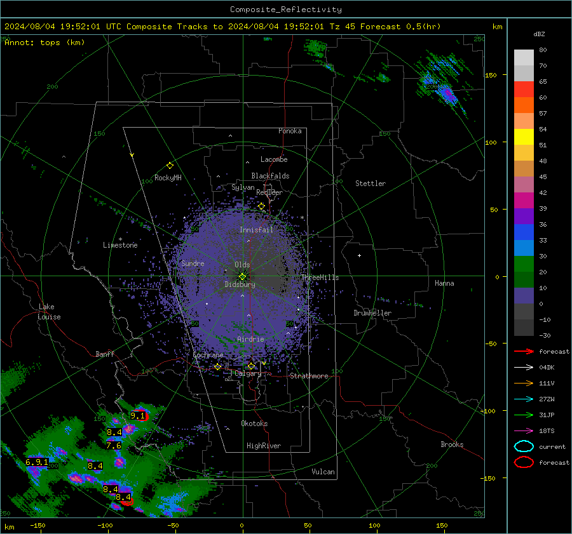Click the Limestone label

coord(120,245)
